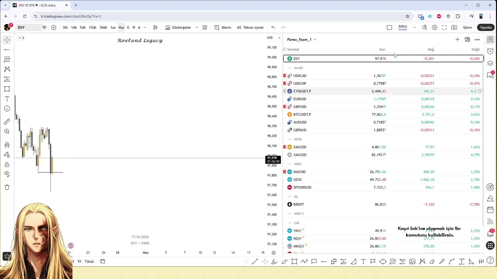Image resolution: width=497 pixels, height=279 pixels.
Task: Click the Yayınla publish button
Action: (486, 28)
